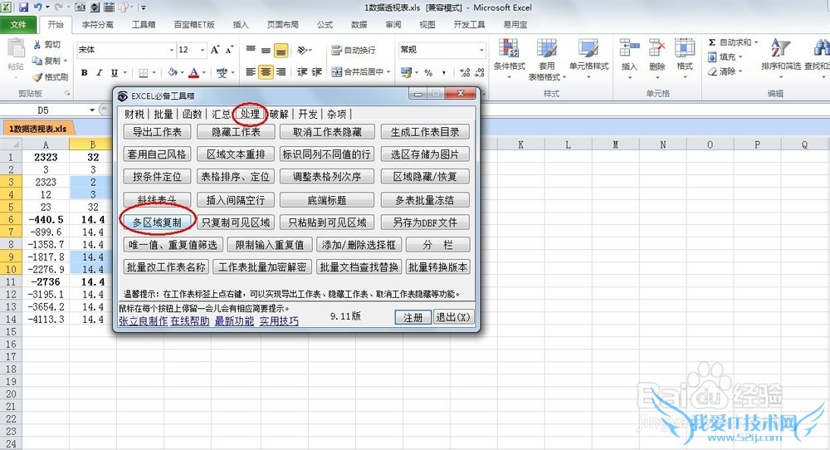Viewport: 830px width, 450px height.
Task: Click Merge and Center (合并后居中)
Action: click(x=357, y=72)
